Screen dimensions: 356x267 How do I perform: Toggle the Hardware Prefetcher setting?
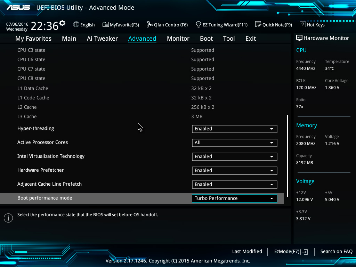pos(234,171)
